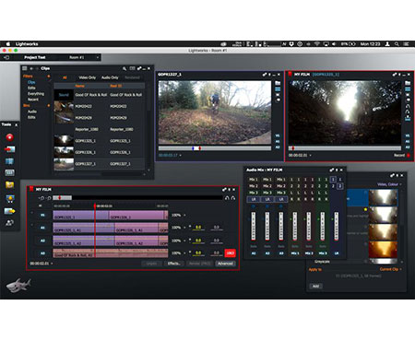The image size is (415, 341).
Task: Click the back arrow in the Clips panel header
Action: coord(31,68)
